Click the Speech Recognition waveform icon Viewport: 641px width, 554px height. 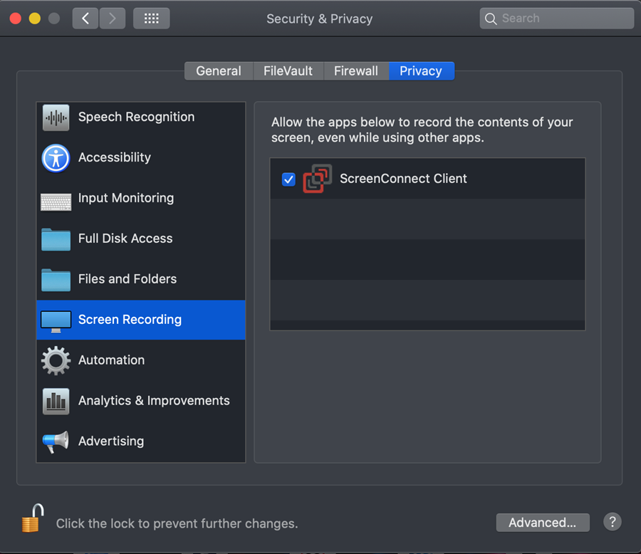click(x=56, y=117)
